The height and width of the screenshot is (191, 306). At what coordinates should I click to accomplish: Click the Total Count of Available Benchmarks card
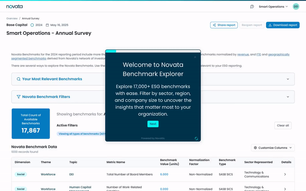coord(31,123)
